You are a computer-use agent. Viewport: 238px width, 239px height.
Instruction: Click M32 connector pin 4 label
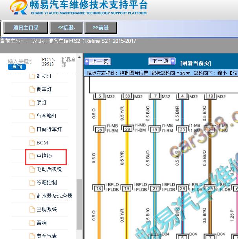(x=183, y=96)
